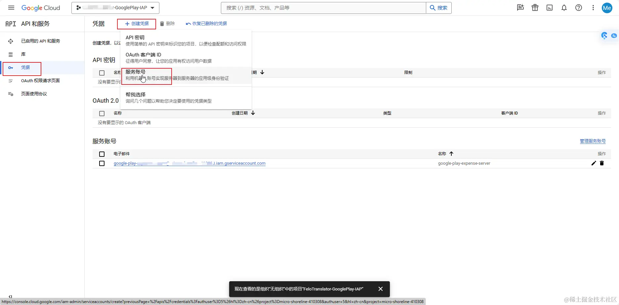The image size is (619, 305).
Task: Open the Gemini chat assistant icon
Action: pos(520,8)
